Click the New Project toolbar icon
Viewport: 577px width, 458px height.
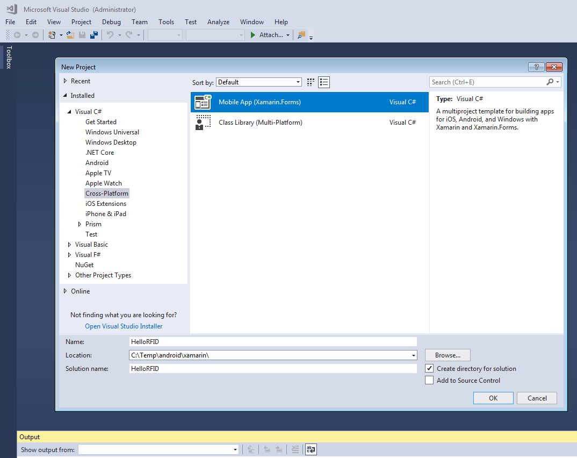coord(52,35)
